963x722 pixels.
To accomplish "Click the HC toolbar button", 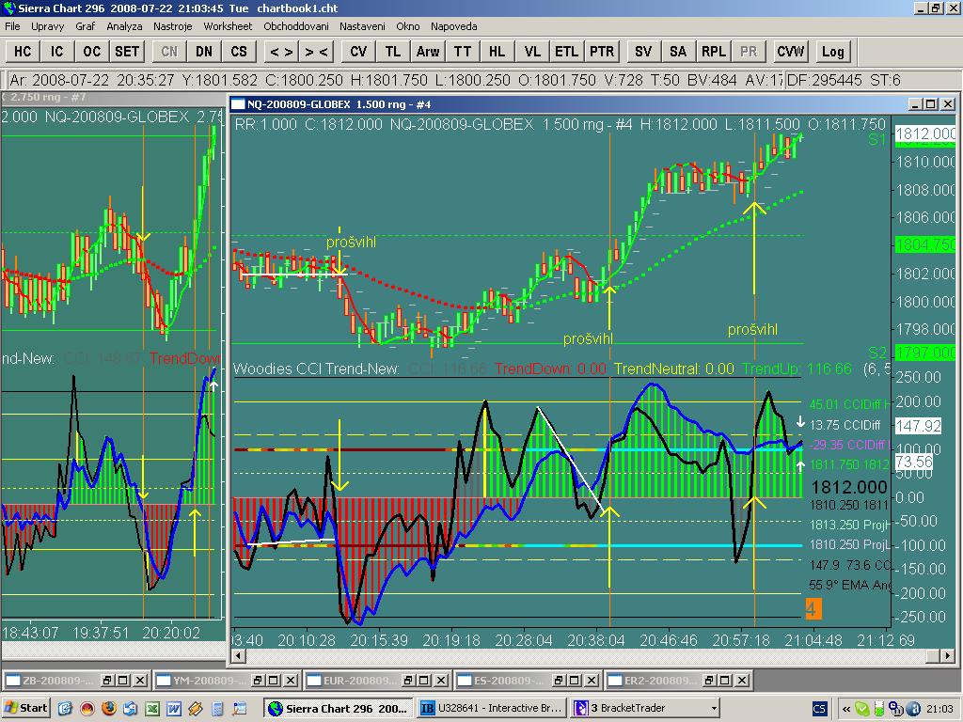I will click(23, 52).
